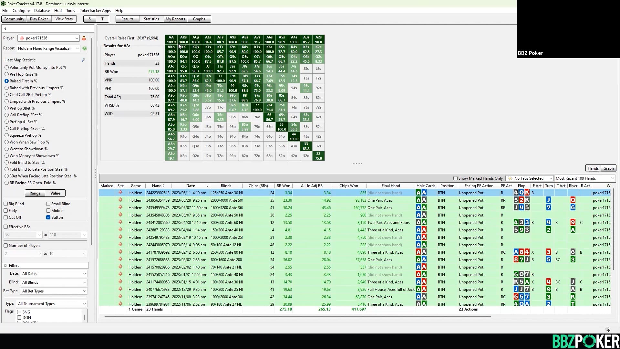Open the Configure menu
The width and height of the screenshot is (620, 349).
point(21,11)
